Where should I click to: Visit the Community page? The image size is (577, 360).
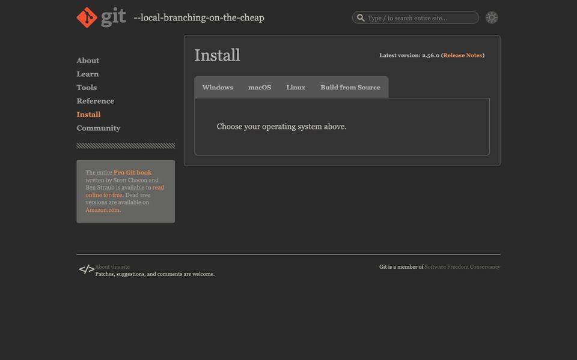tap(98, 128)
